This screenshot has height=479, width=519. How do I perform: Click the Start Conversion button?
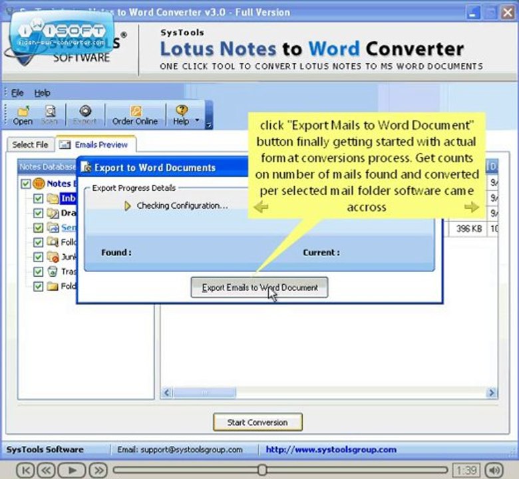tap(258, 422)
